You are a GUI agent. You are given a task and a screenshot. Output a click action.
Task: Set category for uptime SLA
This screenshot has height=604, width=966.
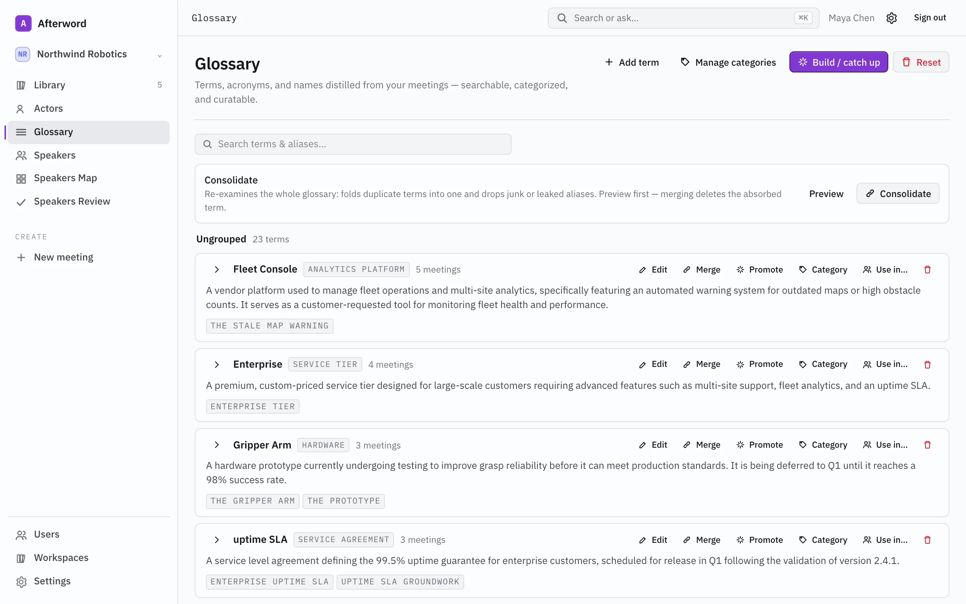coord(823,540)
